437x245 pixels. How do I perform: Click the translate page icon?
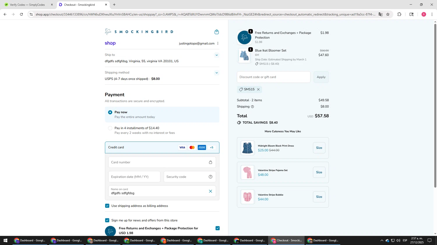point(380,14)
